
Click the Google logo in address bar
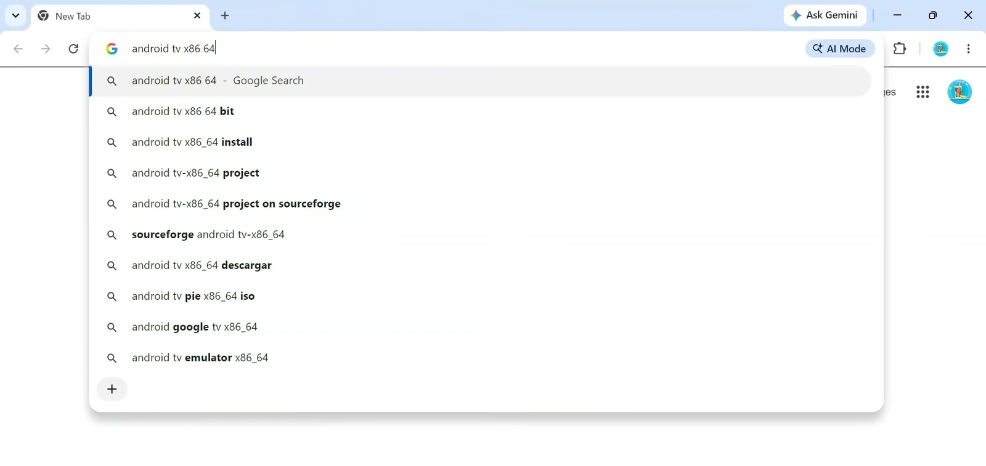112,49
